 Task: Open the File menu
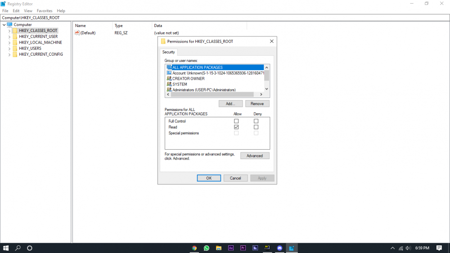tap(5, 11)
